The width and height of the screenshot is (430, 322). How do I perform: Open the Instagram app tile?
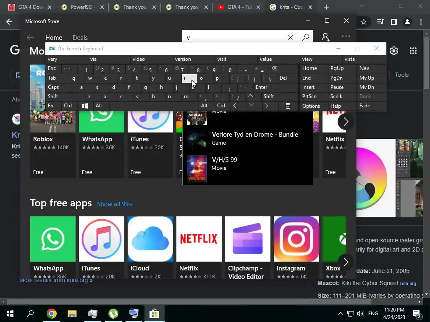click(x=296, y=247)
